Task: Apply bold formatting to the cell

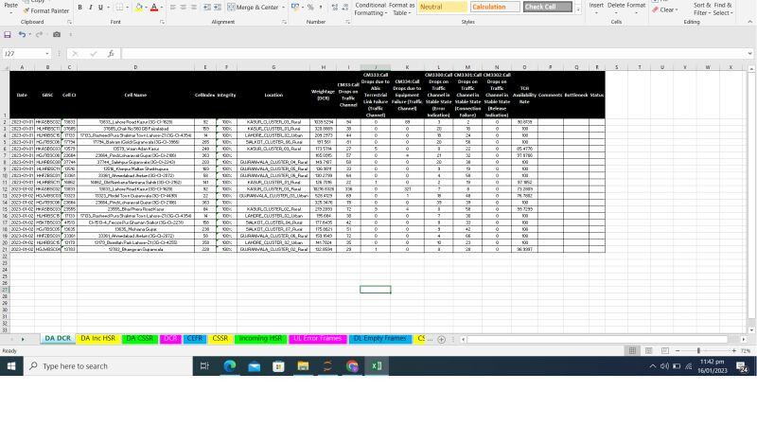Action: [x=79, y=8]
